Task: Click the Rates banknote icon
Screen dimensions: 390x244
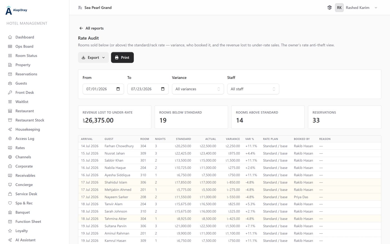Action: 10,148
